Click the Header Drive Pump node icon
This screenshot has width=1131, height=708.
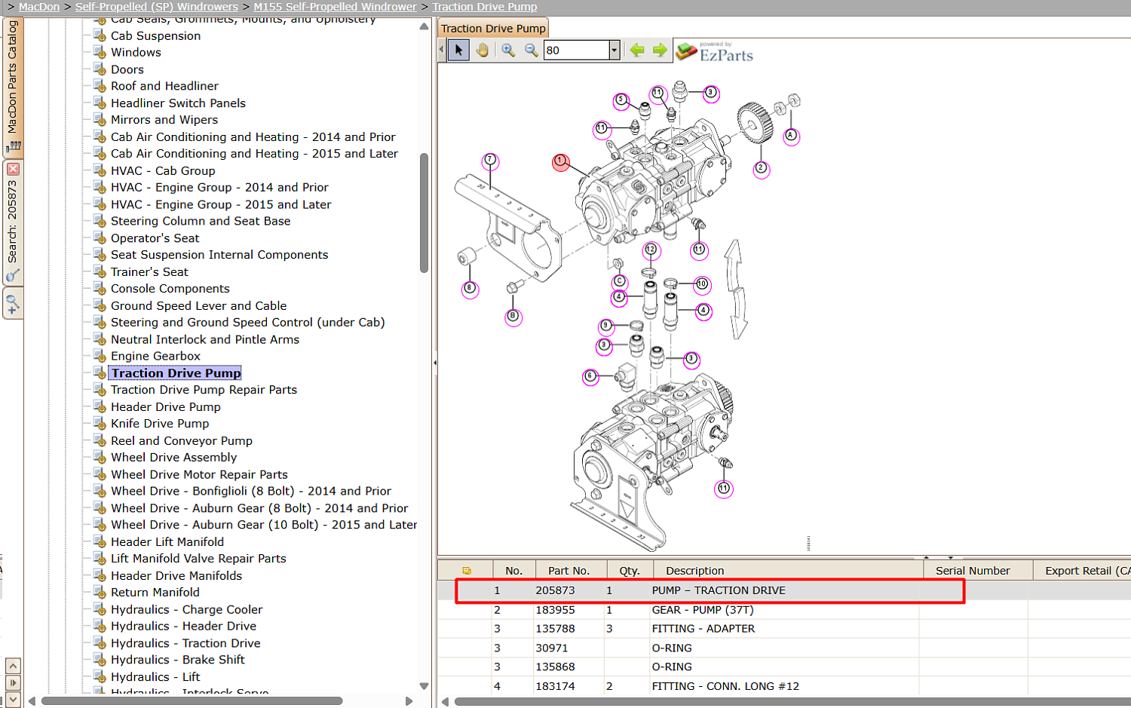[100, 407]
